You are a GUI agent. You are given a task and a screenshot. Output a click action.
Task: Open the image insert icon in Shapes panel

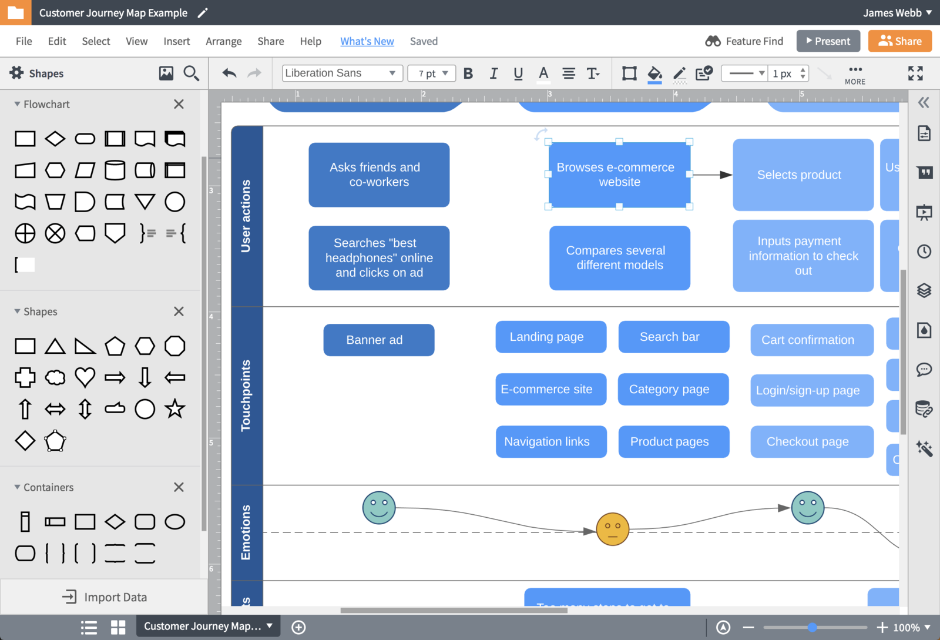click(166, 73)
